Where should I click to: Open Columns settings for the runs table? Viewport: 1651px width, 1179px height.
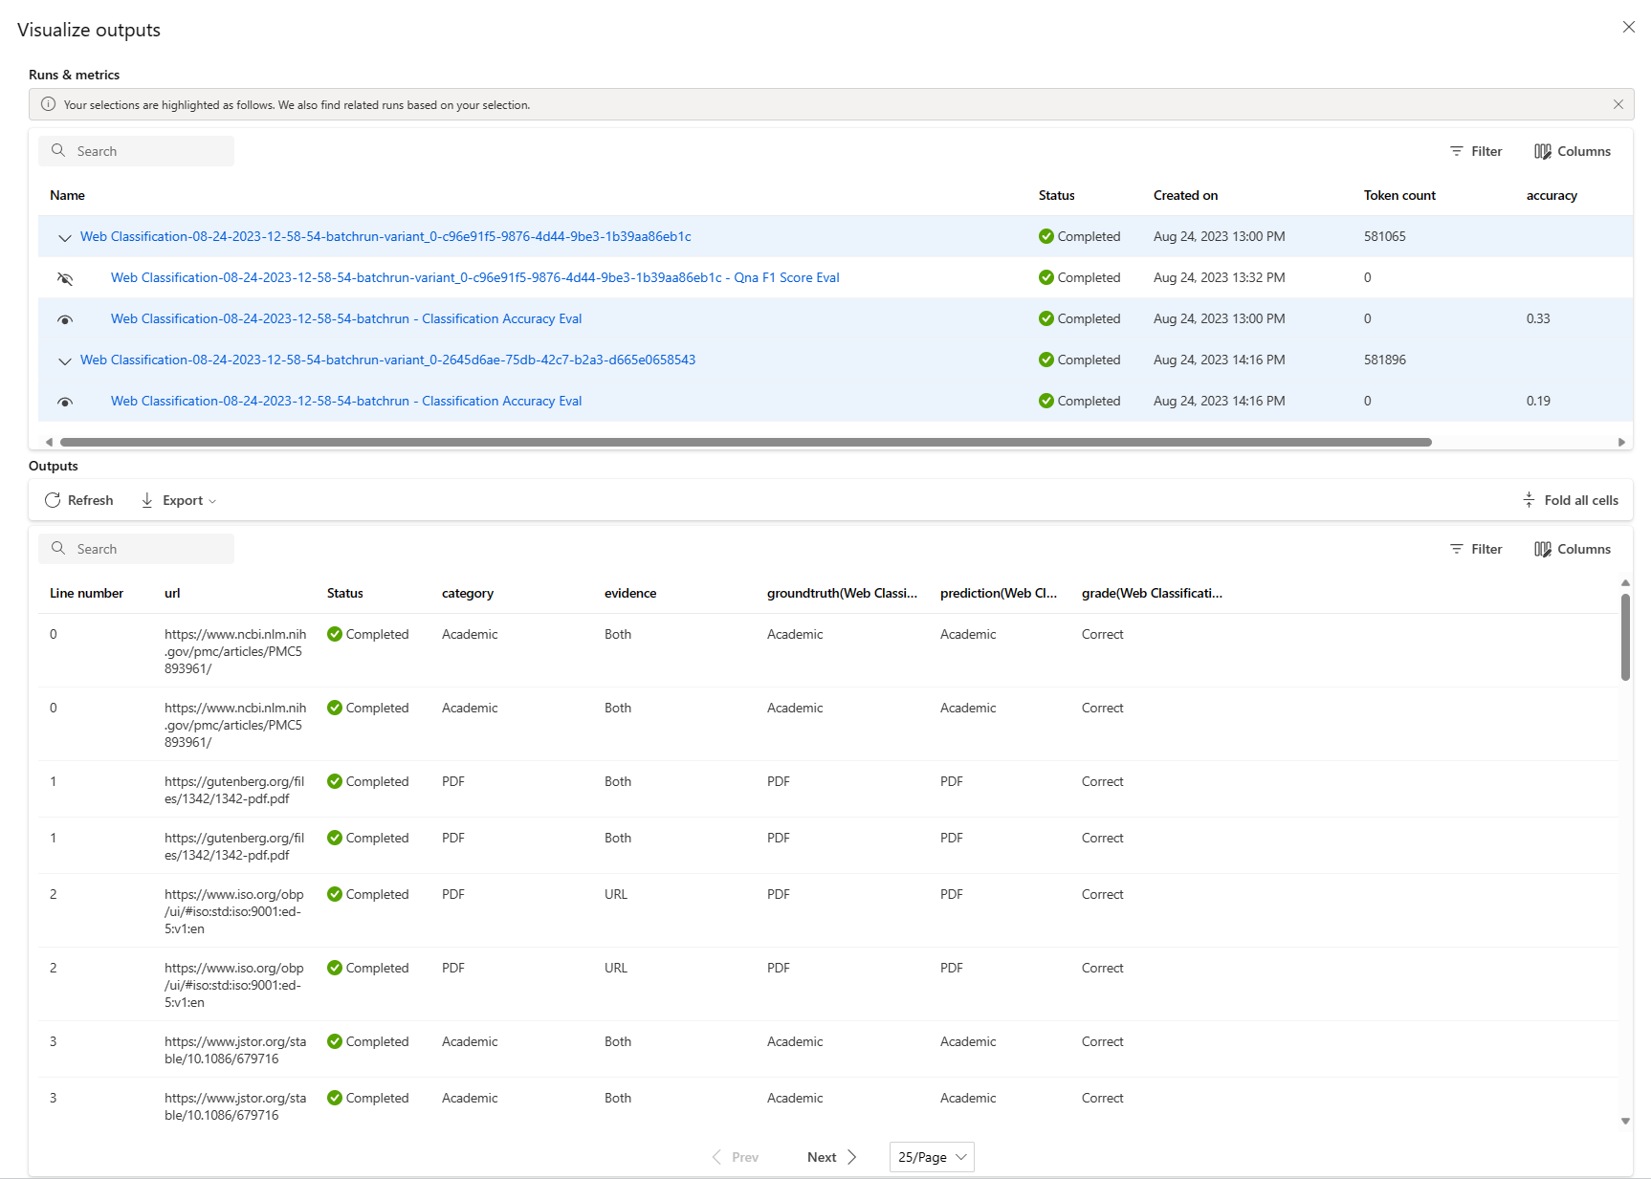(x=1572, y=151)
